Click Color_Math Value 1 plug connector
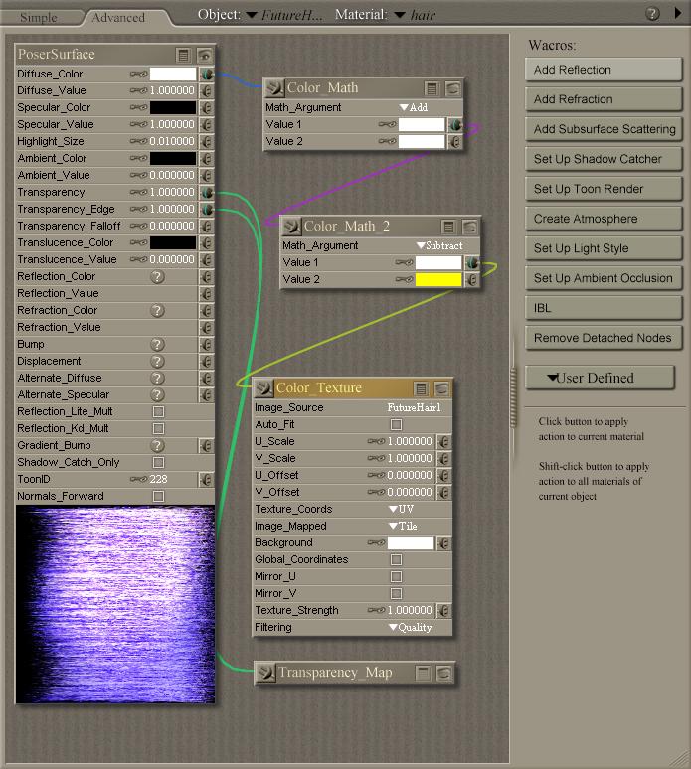This screenshot has width=691, height=769. tap(455, 125)
